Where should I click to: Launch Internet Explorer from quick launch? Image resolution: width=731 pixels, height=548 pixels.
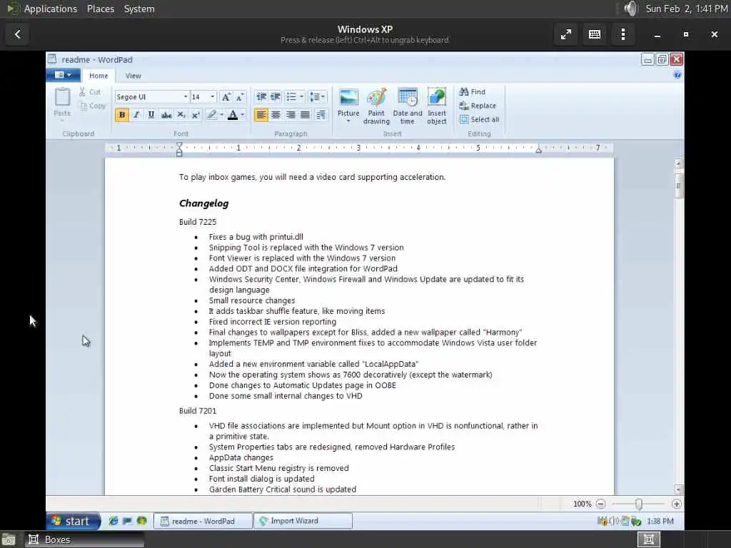tap(114, 521)
